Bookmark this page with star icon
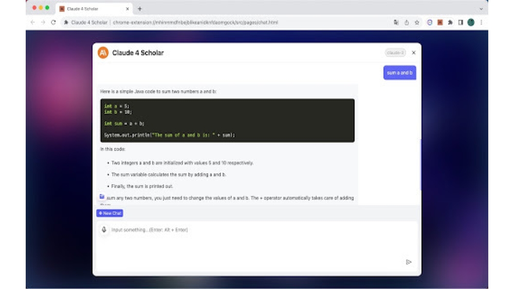Image resolution: width=514 pixels, height=289 pixels. click(x=417, y=22)
